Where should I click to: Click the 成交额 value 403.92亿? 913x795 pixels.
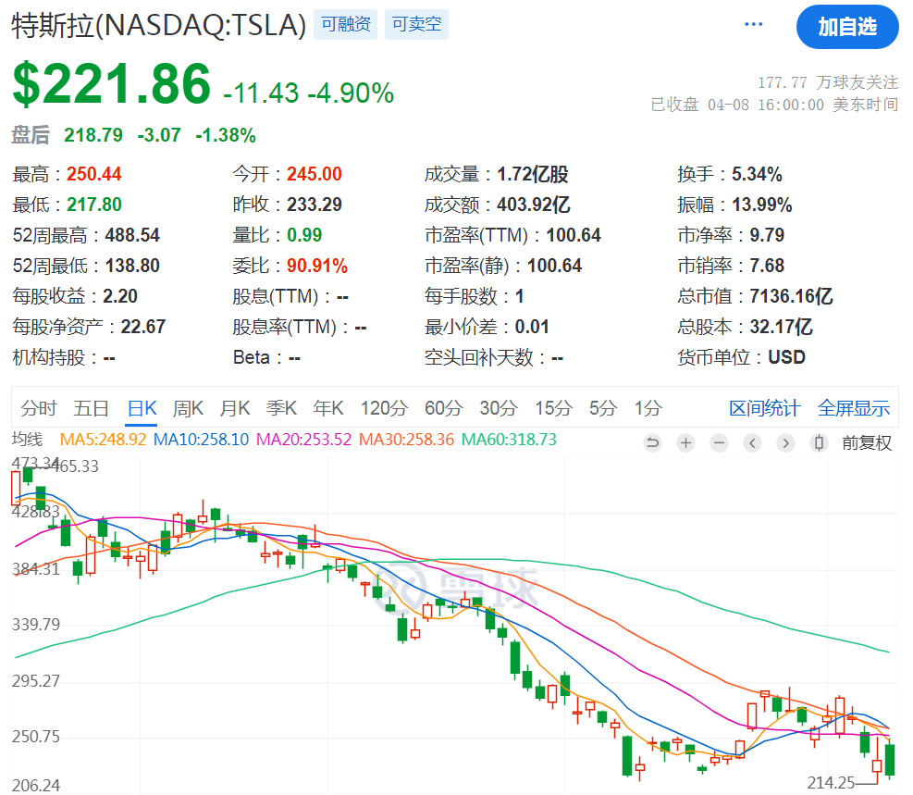pos(534,205)
